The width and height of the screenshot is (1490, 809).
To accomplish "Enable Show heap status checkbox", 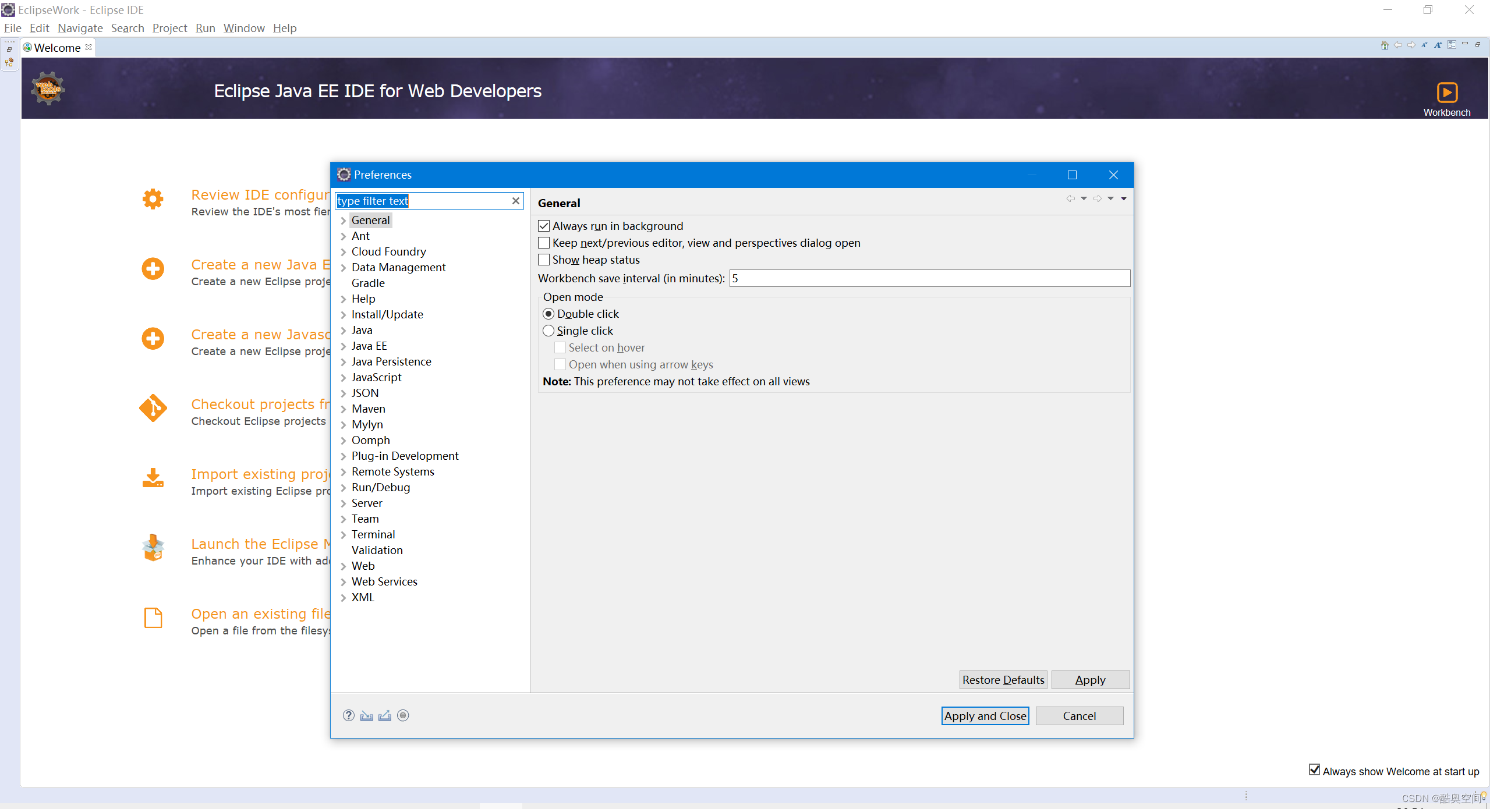I will (544, 260).
